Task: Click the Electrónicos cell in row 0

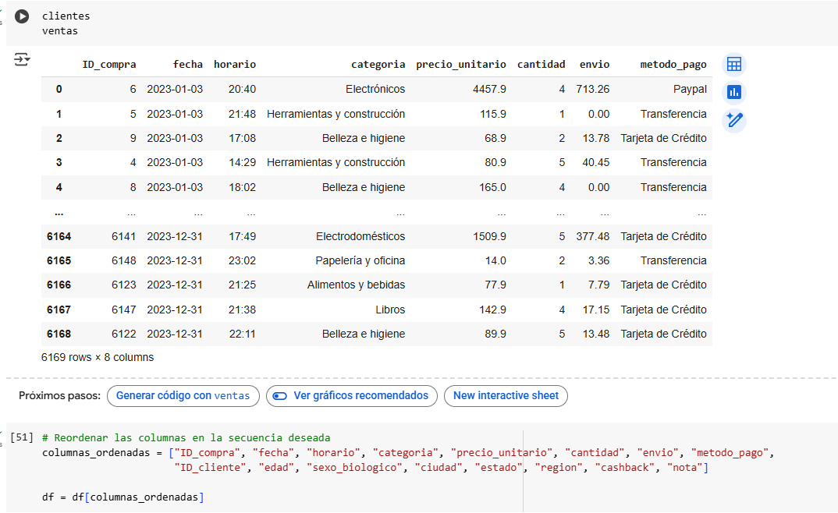Action: click(x=375, y=89)
